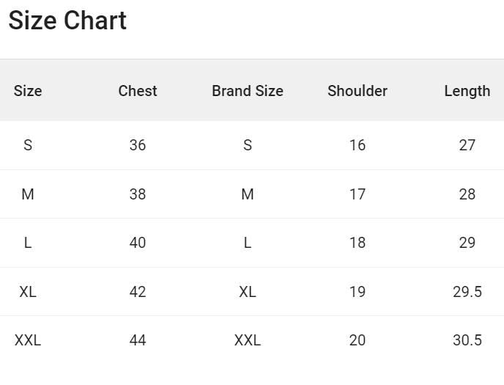Image resolution: width=504 pixels, height=385 pixels.
Task: Click the Size Chart heading
Action: pyautogui.click(x=67, y=21)
